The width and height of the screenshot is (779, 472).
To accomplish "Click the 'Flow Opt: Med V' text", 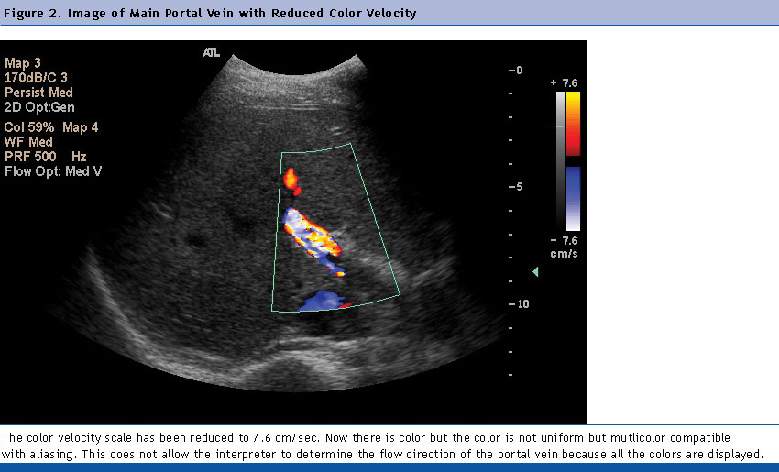I will click(x=53, y=171).
